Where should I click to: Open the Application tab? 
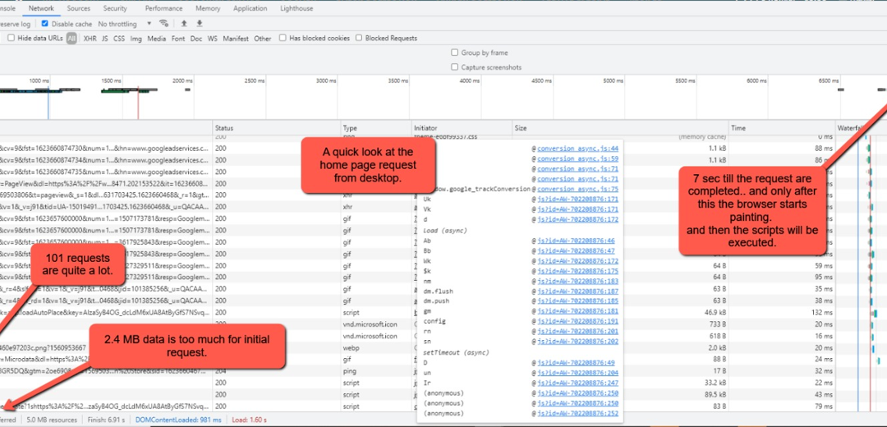coord(250,8)
